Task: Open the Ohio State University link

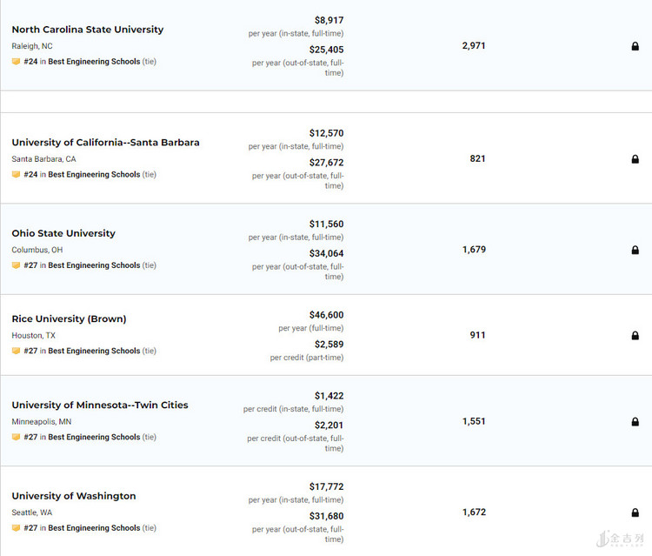Action: pos(63,233)
